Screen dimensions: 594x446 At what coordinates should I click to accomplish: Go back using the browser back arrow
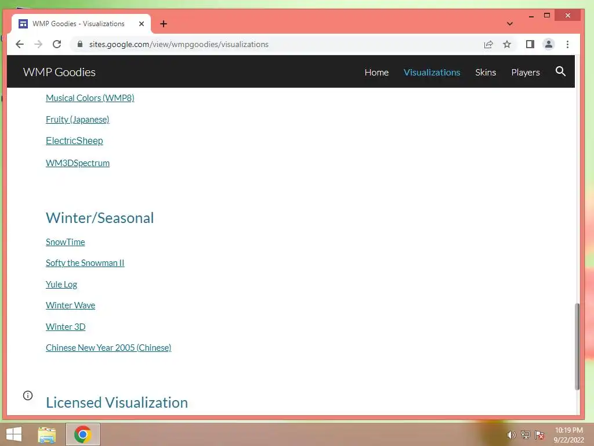coord(20,44)
